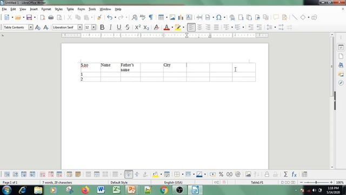Open the Table menu
The image size is (346, 195).
[x=70, y=9]
